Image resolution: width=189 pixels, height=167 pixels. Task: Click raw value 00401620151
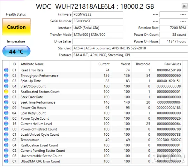click(169, 81)
